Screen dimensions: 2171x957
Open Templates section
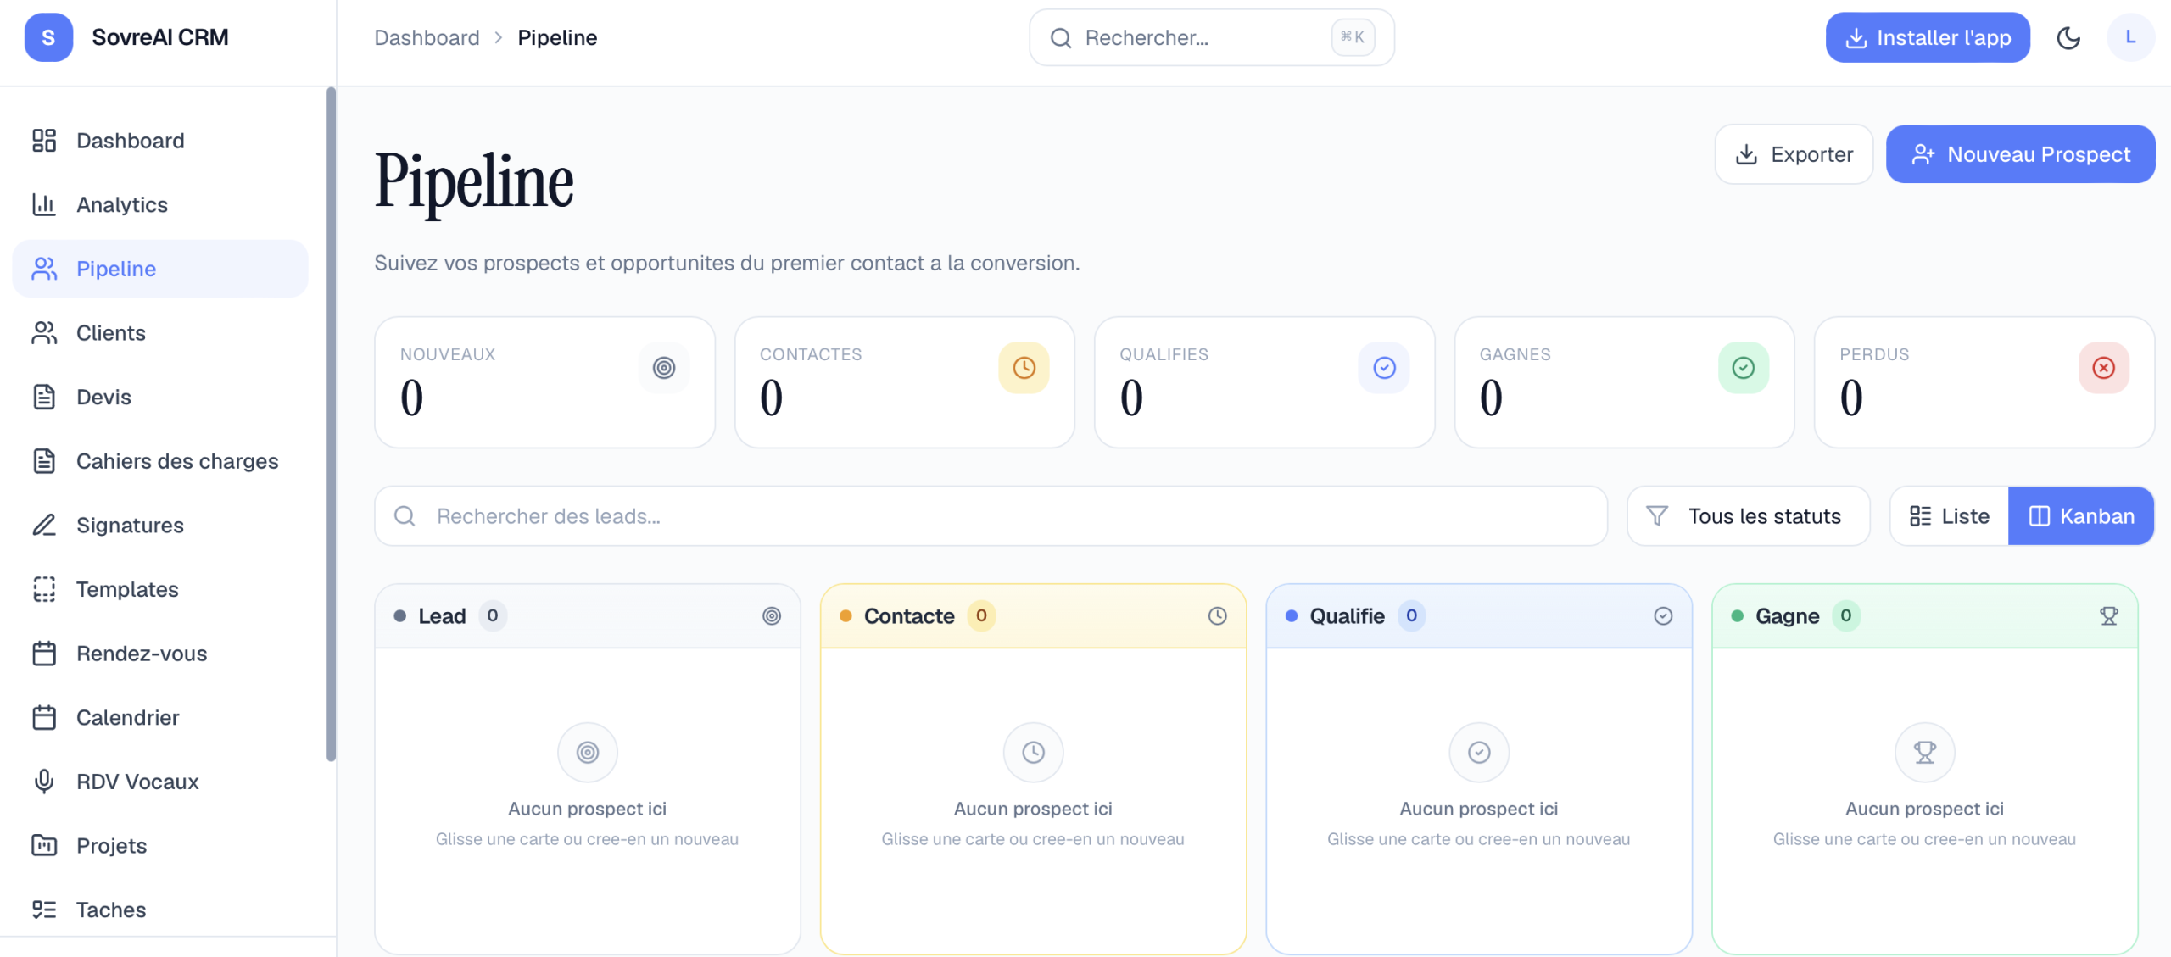pyautogui.click(x=160, y=589)
